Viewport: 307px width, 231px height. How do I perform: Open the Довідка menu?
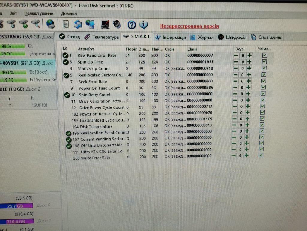69,13
